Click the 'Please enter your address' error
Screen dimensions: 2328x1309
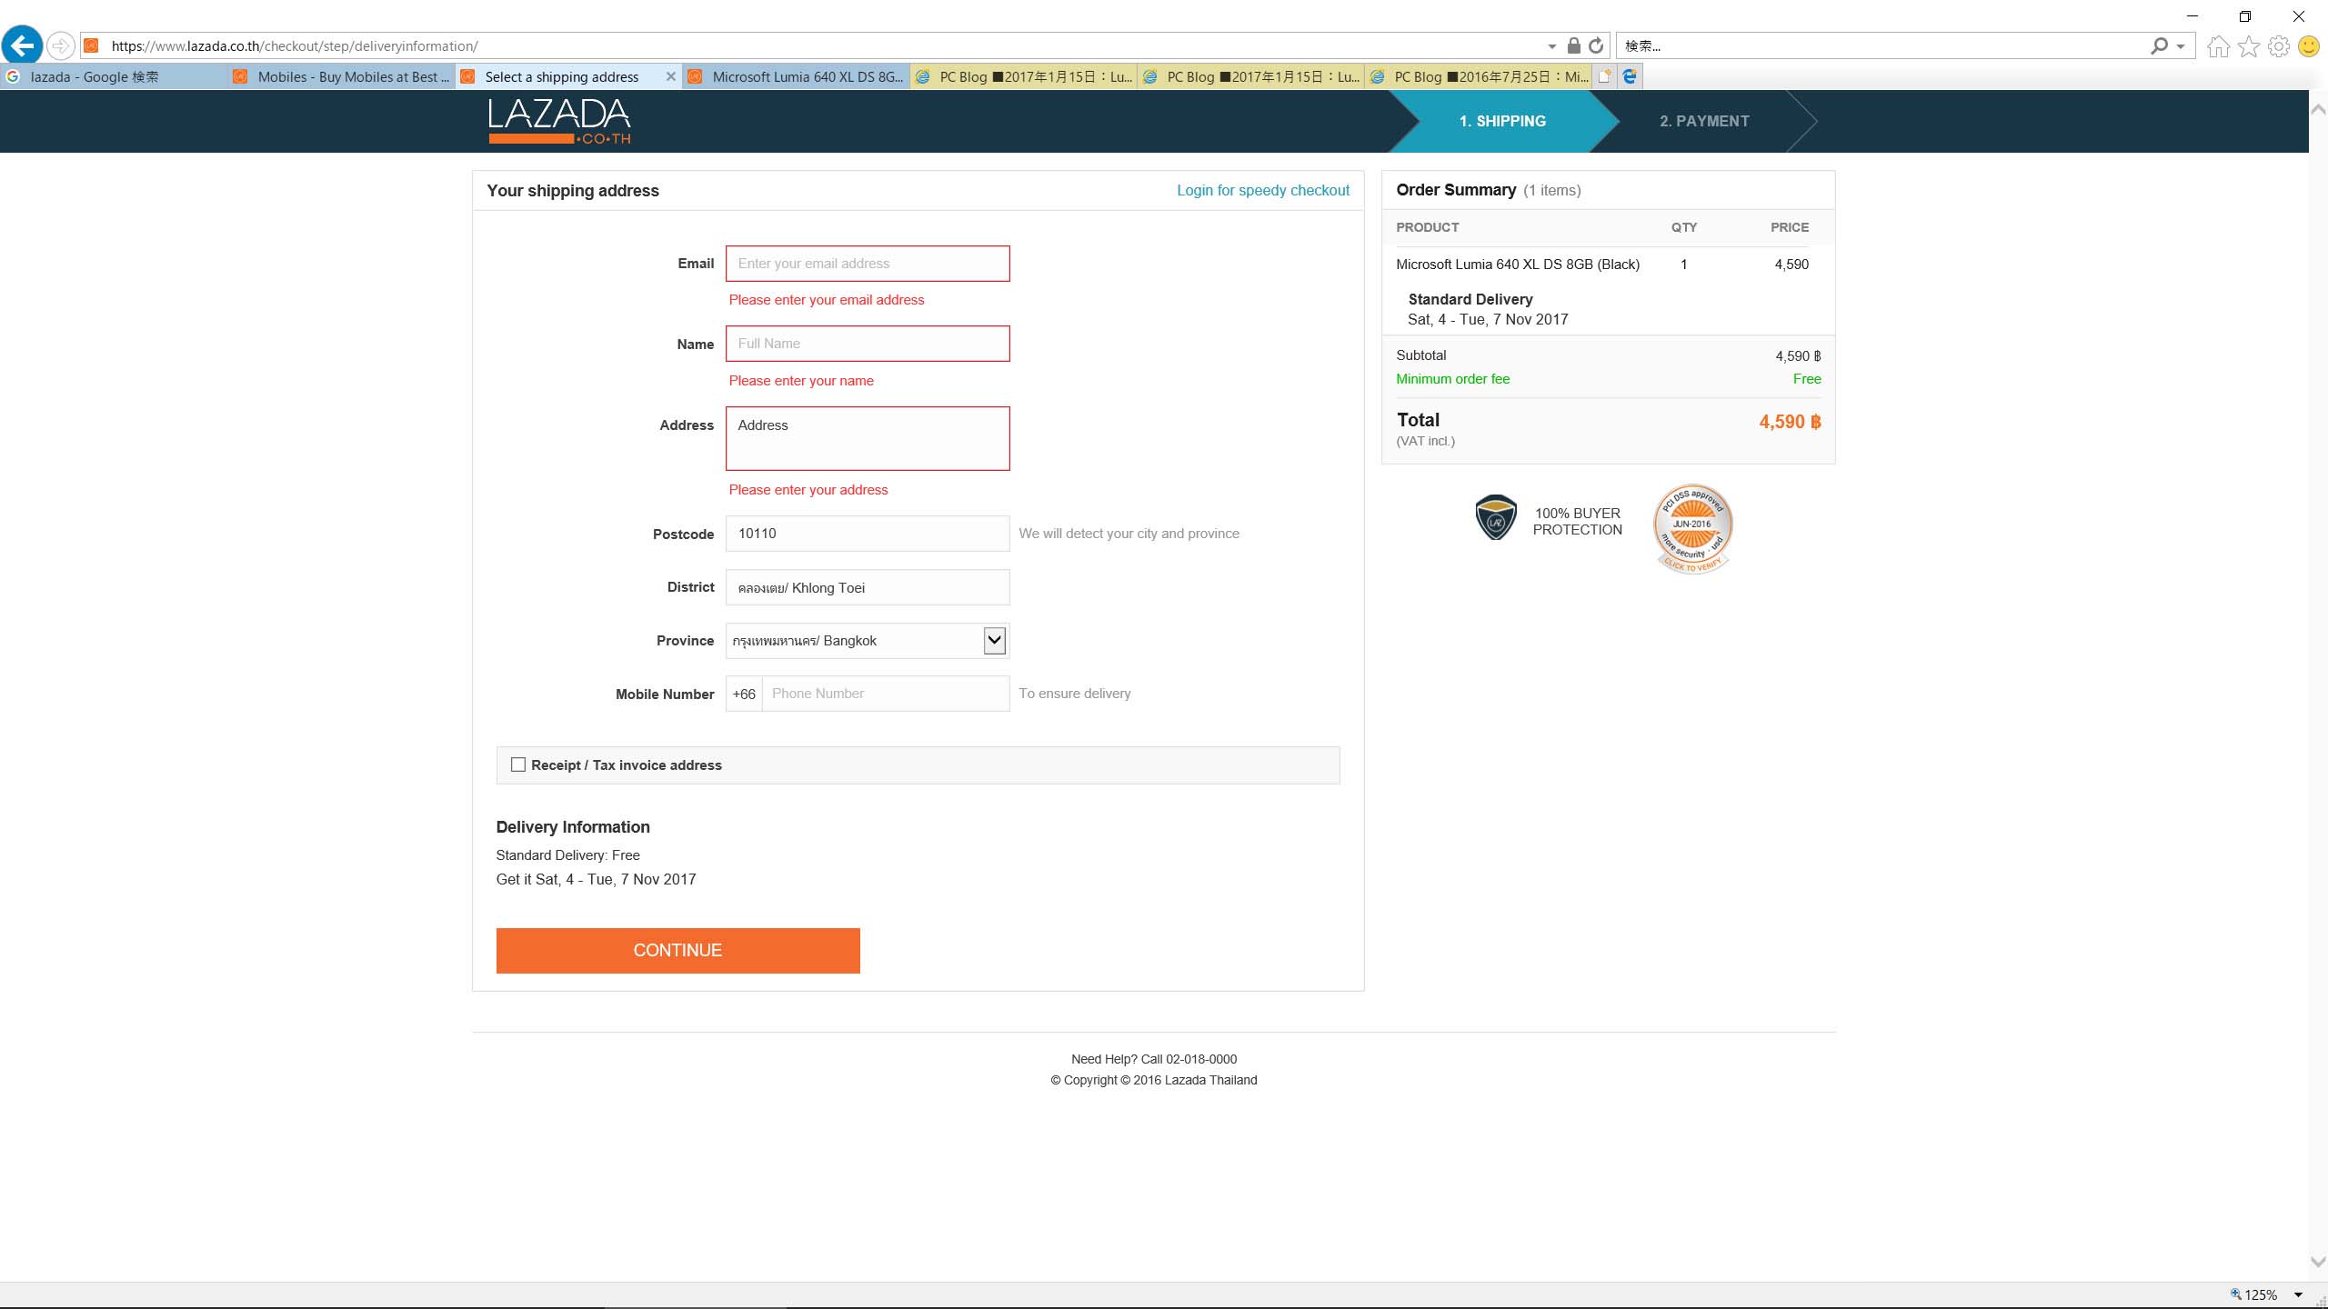pos(808,490)
